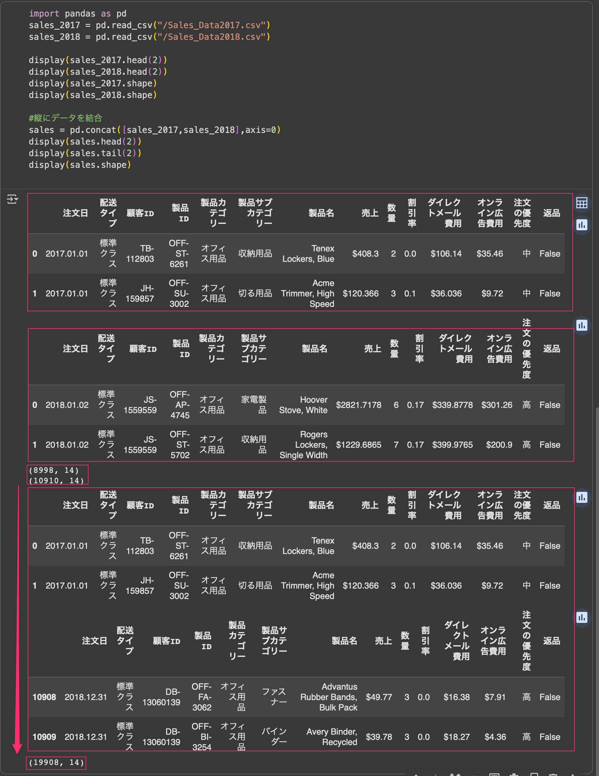
Task: Click the output toggle icon left of results
Action: (13, 199)
